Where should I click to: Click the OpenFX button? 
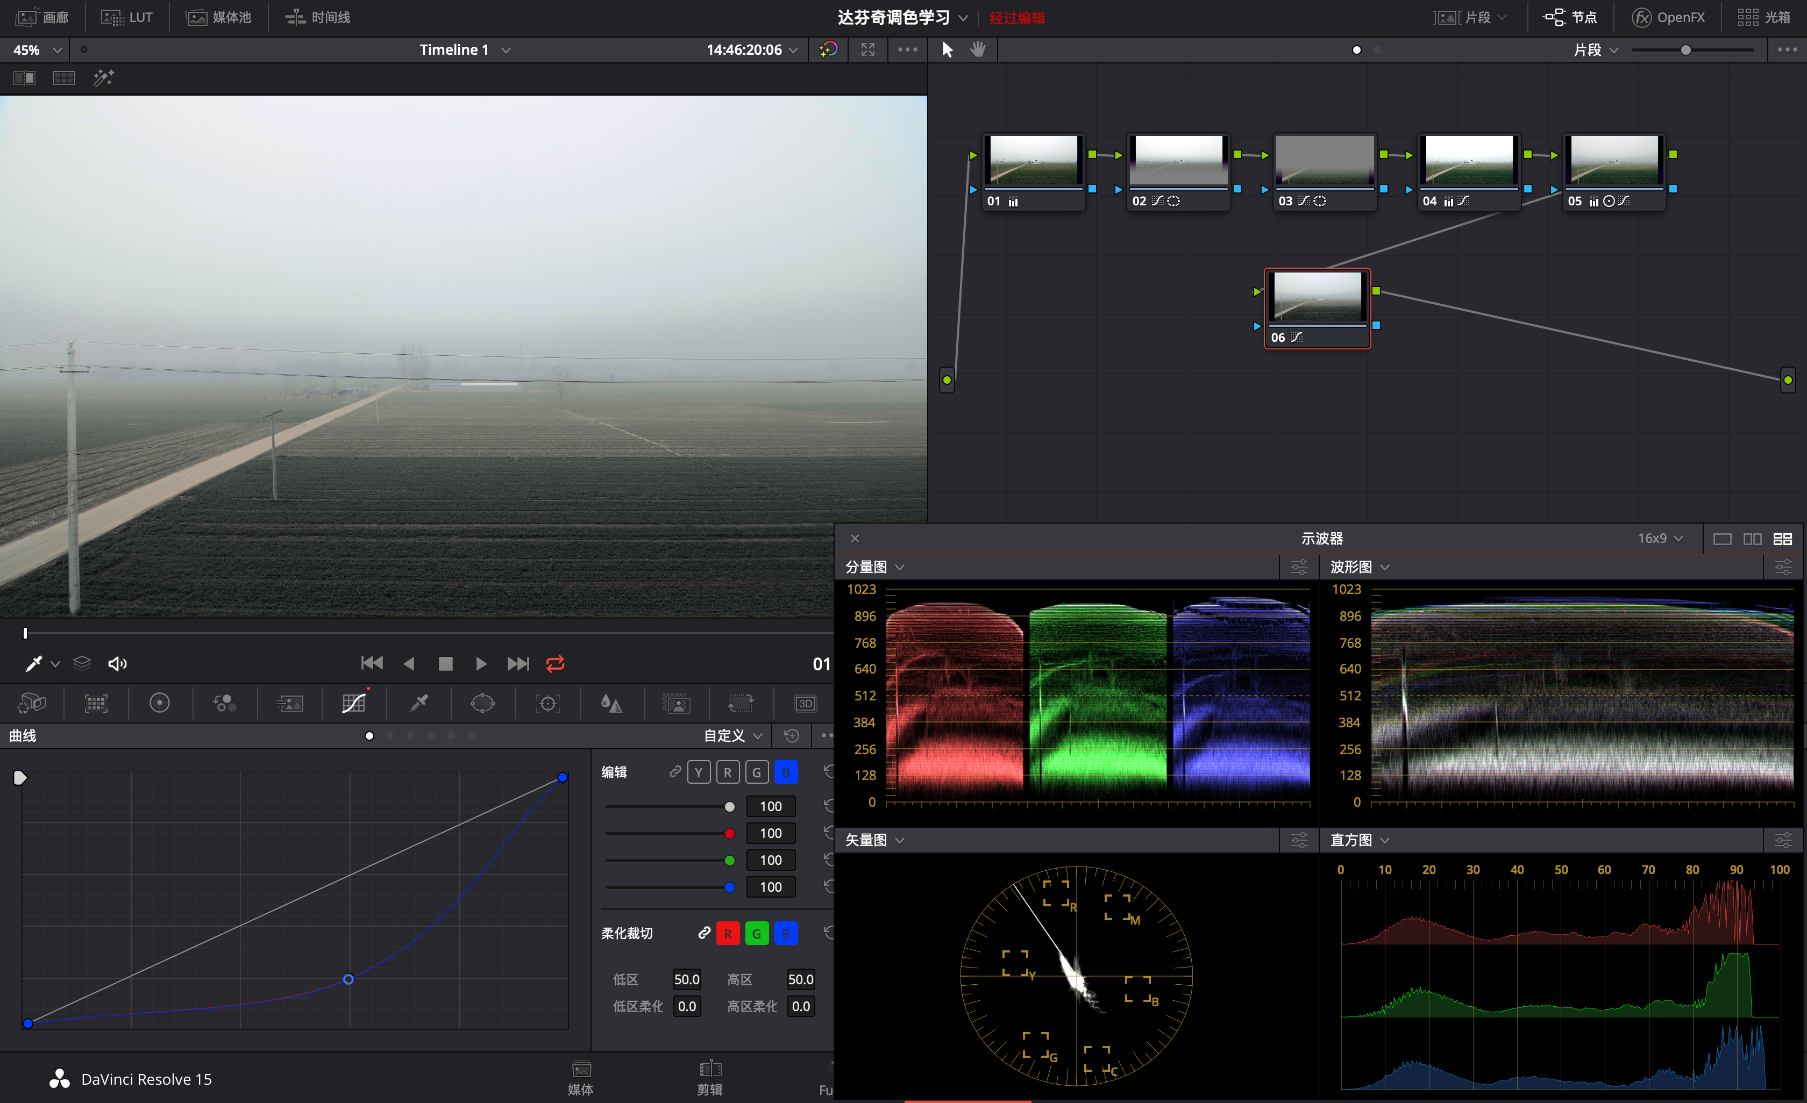tap(1668, 17)
